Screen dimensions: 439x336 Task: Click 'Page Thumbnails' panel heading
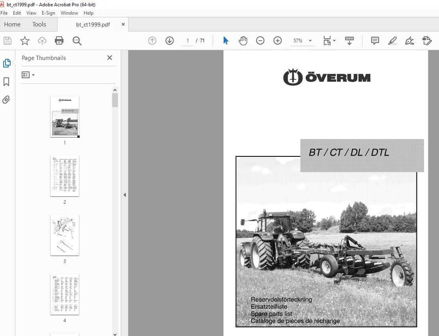44,58
